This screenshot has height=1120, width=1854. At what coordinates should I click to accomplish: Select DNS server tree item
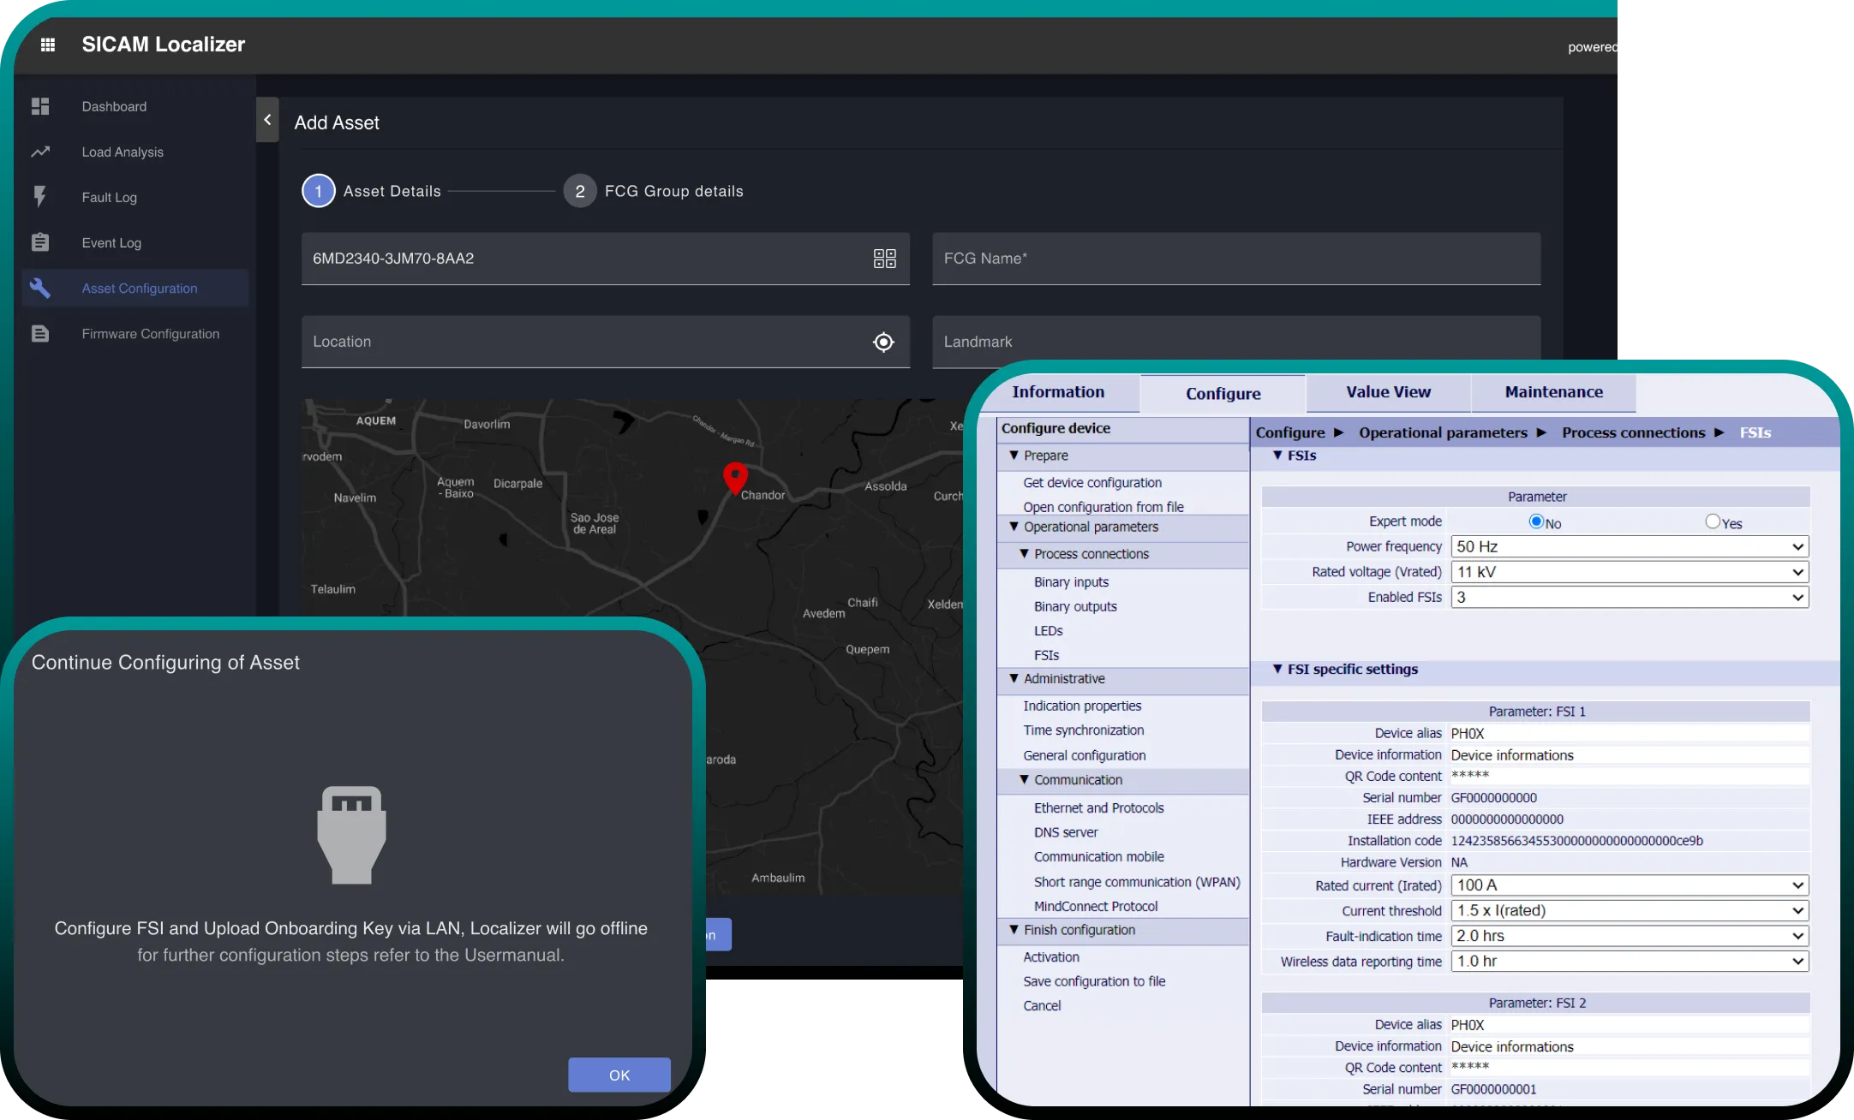[x=1066, y=831]
